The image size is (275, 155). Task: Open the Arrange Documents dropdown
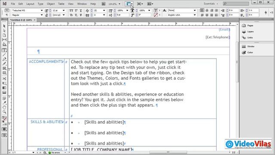click(x=150, y=4)
